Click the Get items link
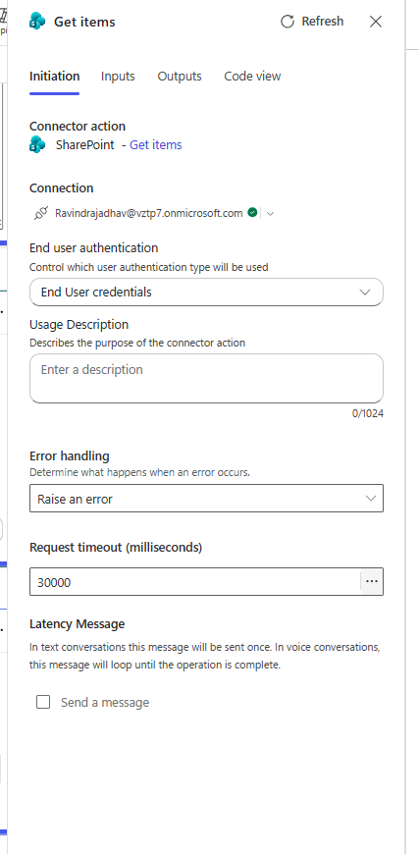 point(156,145)
